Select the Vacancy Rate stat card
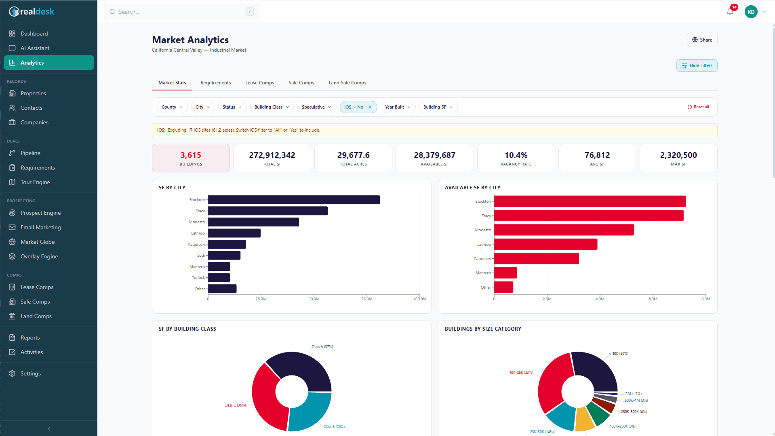 coord(516,158)
